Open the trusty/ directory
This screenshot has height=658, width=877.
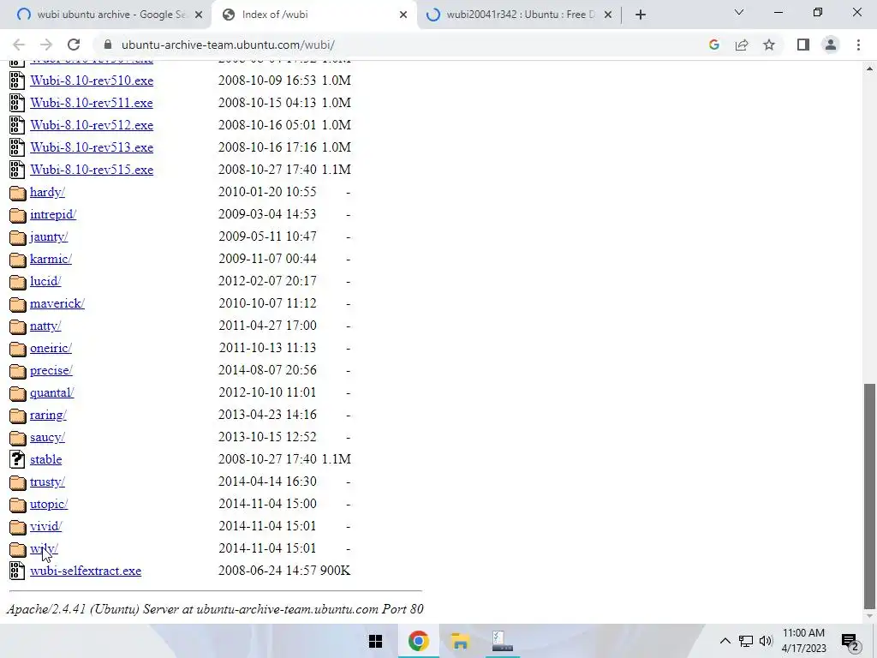(x=48, y=482)
